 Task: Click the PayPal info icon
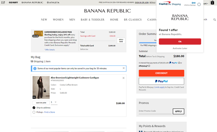pyautogui.click(x=179, y=63)
